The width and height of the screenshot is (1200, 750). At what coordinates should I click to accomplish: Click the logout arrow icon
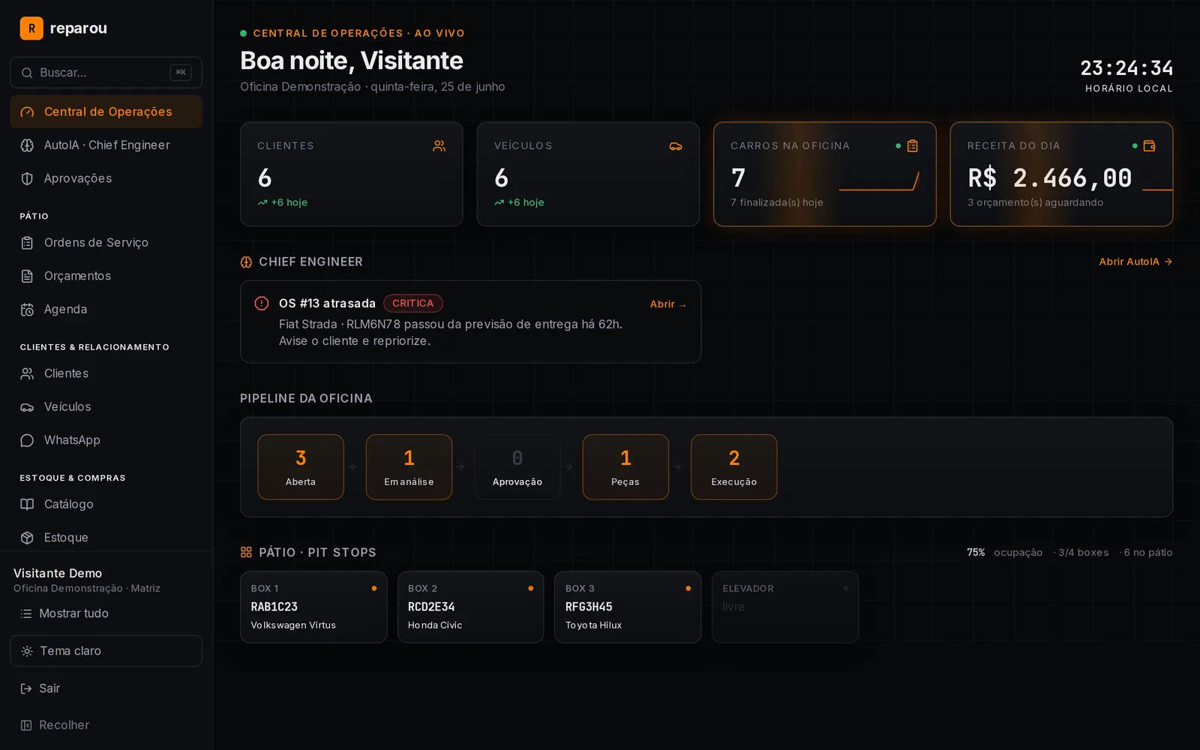26,688
